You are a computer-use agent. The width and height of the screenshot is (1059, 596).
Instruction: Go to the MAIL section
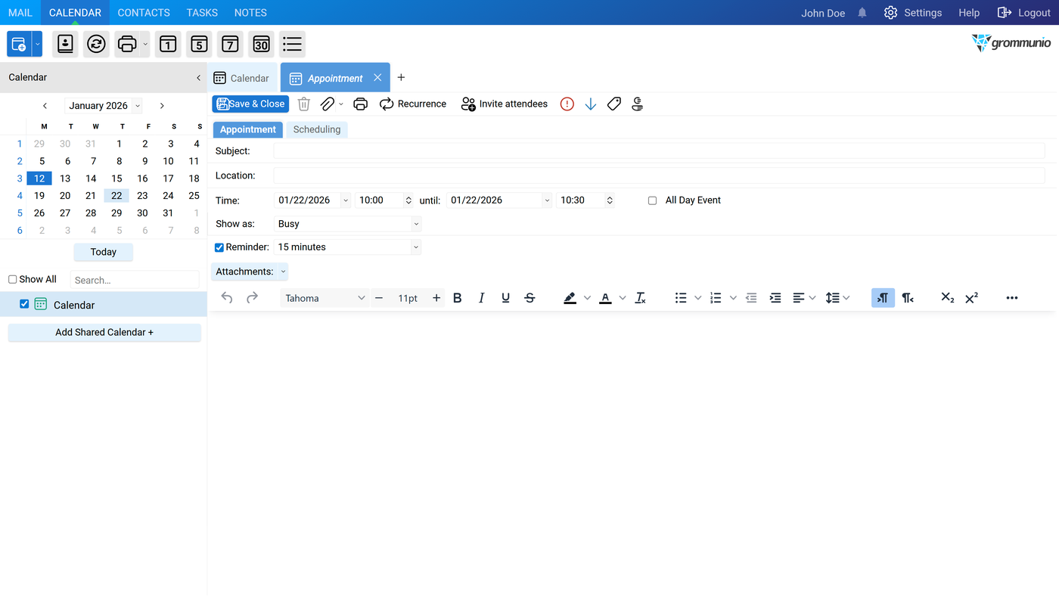click(20, 13)
